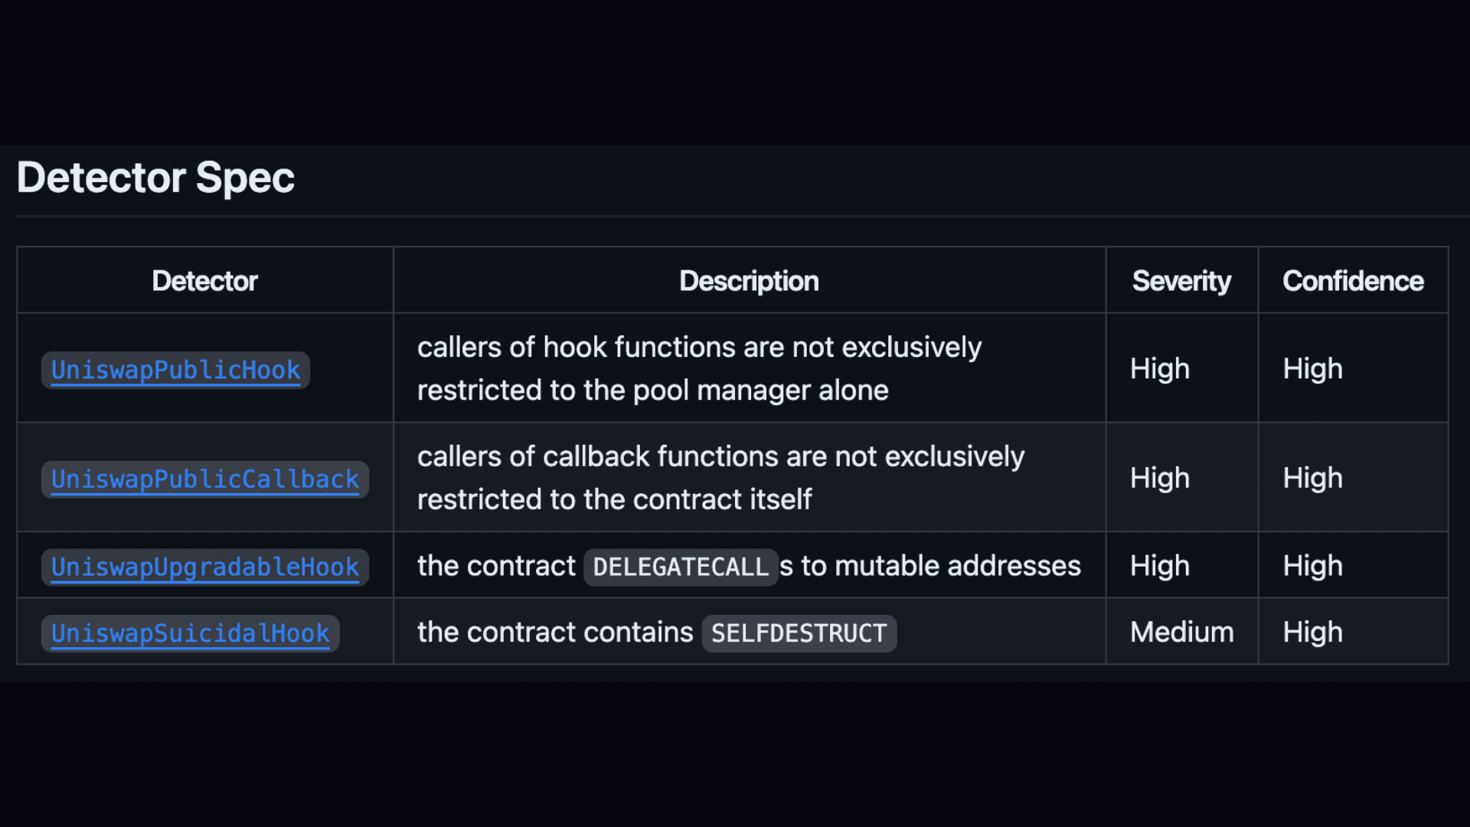1470x827 pixels.
Task: Click the DELEGATECALL code snippet
Action: 681,567
